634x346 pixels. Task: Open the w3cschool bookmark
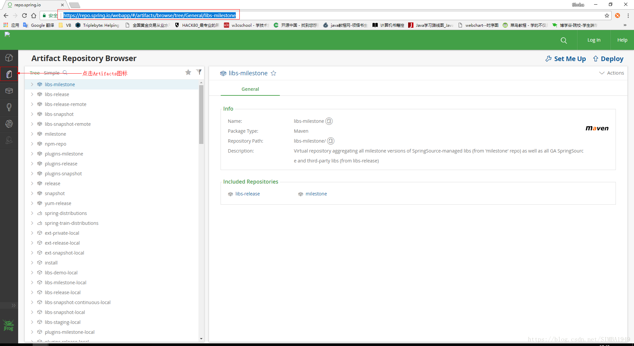(x=246, y=25)
